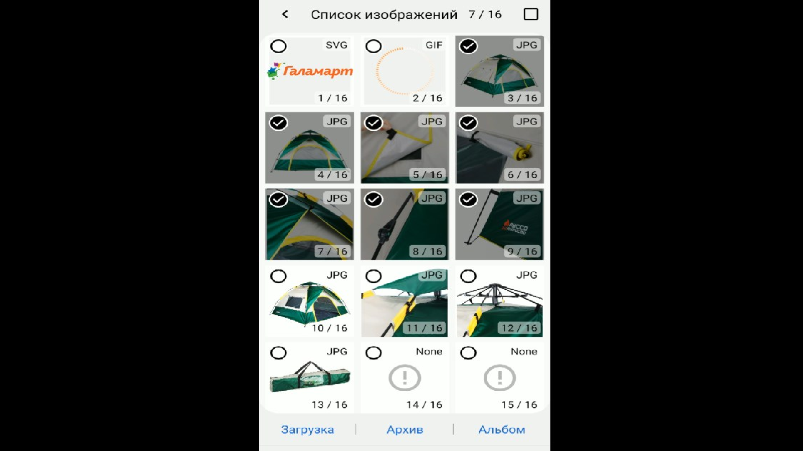The height and width of the screenshot is (451, 803).
Task: Open thumbnail 7 / 16 tent roof
Action: click(x=309, y=225)
